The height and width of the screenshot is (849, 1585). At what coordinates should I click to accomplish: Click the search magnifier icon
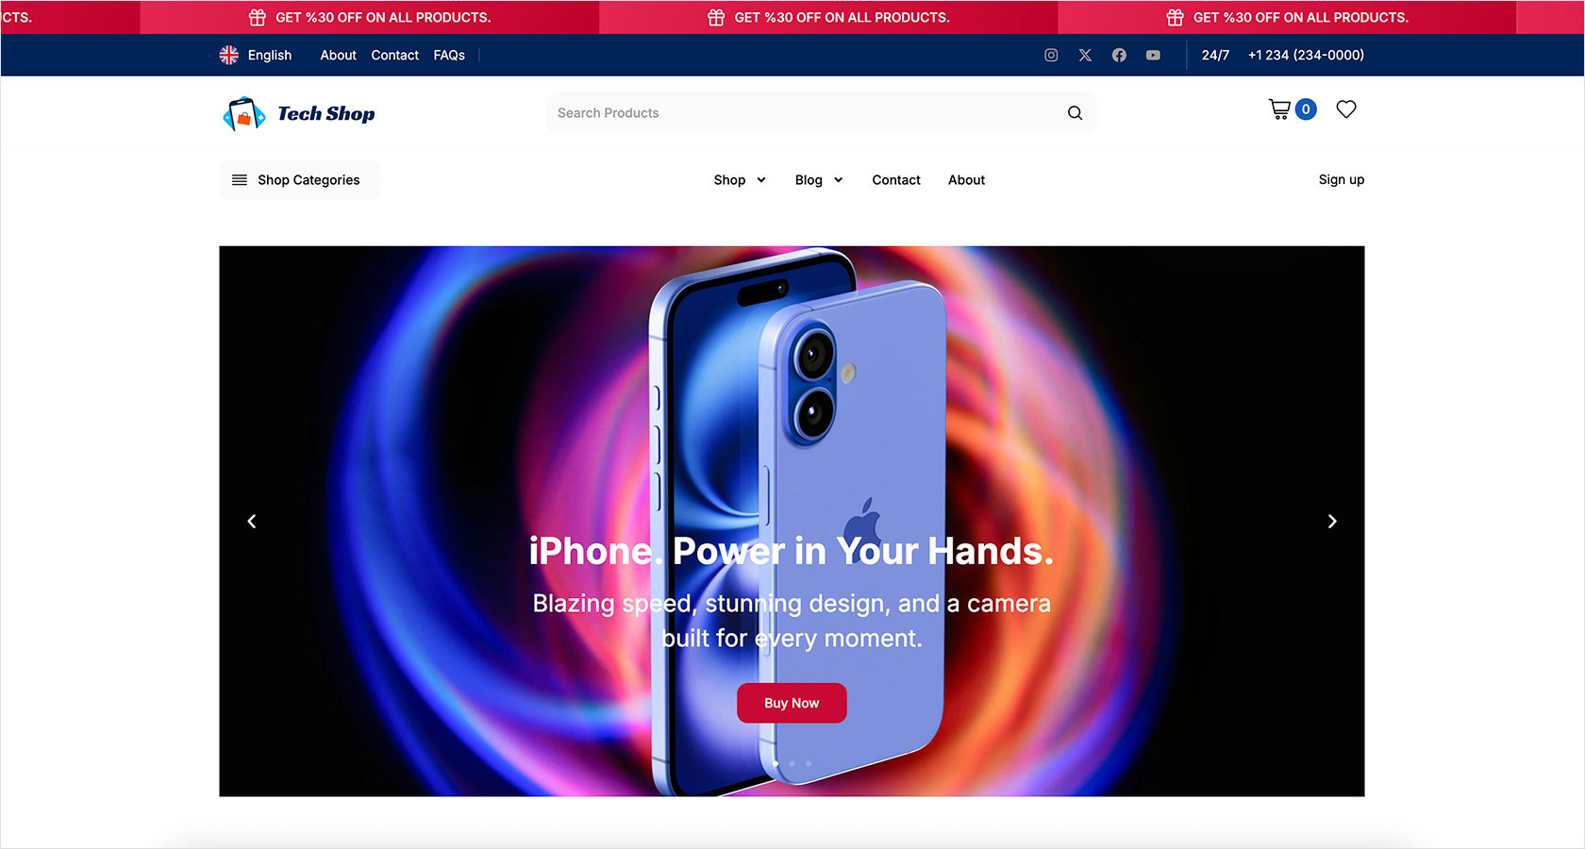(x=1075, y=113)
